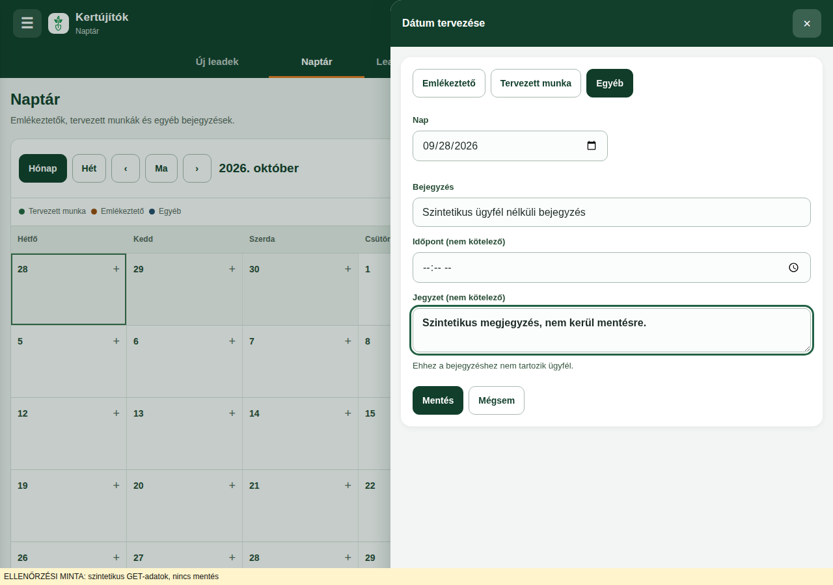The image size is (833, 585).
Task: Click the plus icon on day 20
Action: click(x=232, y=485)
